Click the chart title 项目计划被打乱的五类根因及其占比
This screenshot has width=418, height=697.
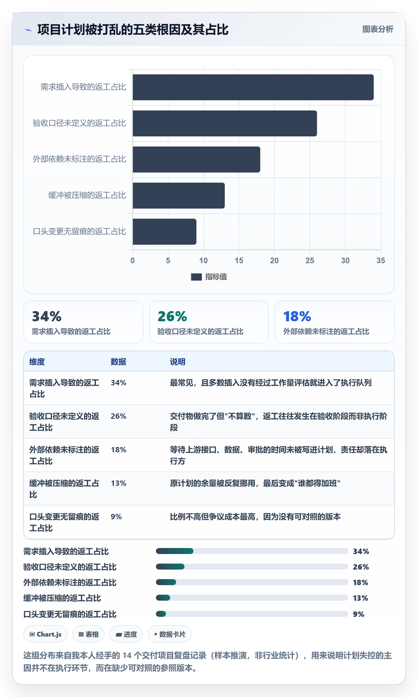pyautogui.click(x=133, y=30)
